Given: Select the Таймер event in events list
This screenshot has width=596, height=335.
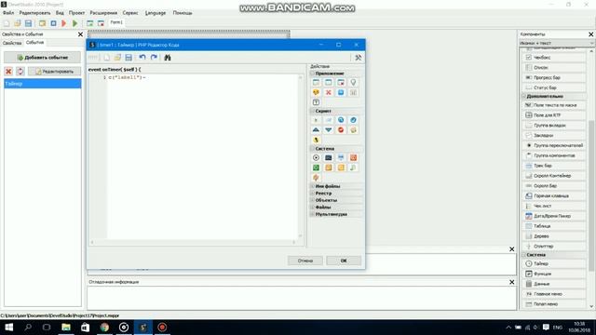Looking at the screenshot, I should click(x=42, y=84).
